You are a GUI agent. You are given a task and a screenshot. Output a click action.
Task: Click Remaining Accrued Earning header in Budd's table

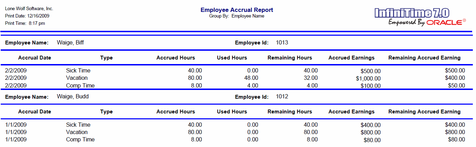click(x=424, y=112)
